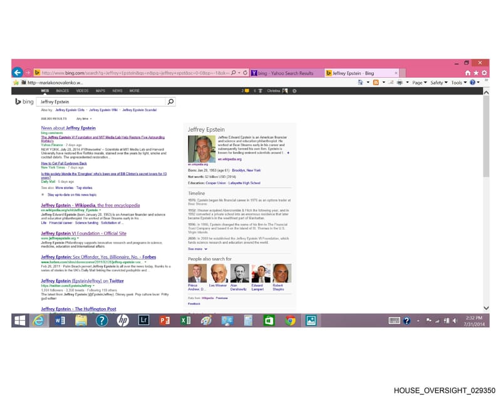Launch Lightroom from the taskbar
This screenshot has height=397, width=501.
[144, 320]
